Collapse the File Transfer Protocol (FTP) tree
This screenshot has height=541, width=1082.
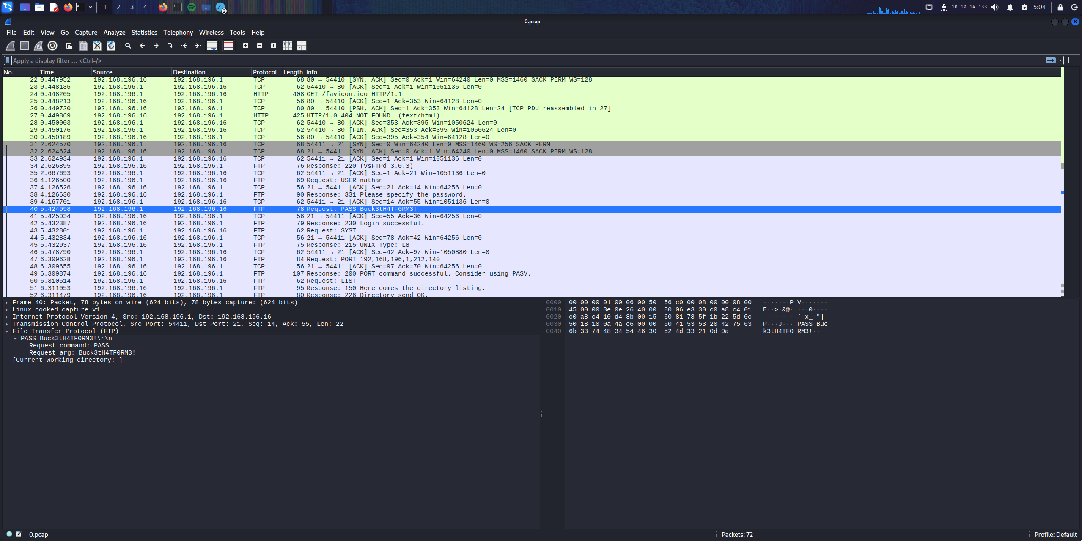point(7,331)
